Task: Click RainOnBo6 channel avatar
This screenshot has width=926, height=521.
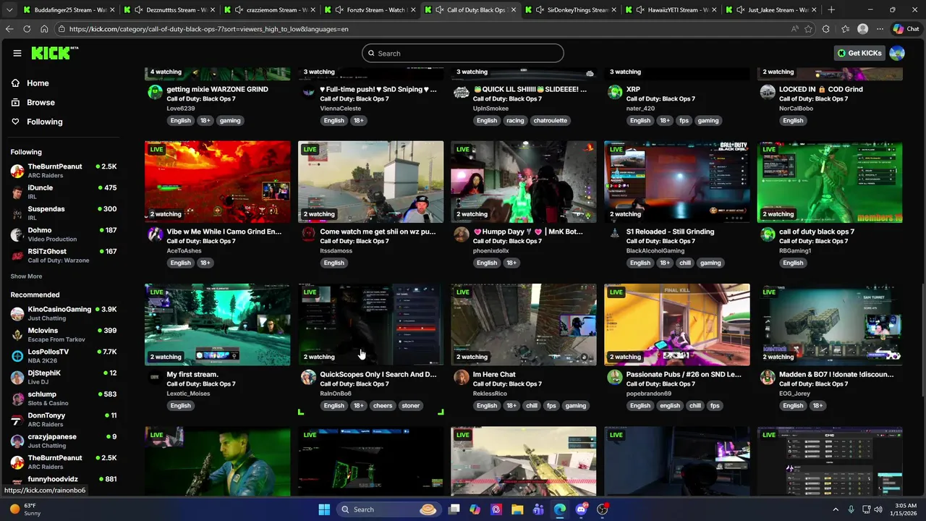Action: (308, 377)
